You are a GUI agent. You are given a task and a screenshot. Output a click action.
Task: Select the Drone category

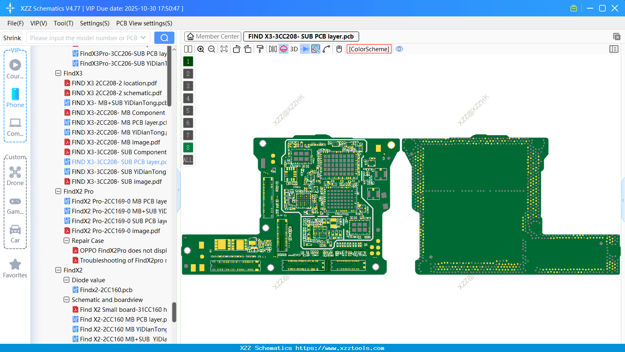15,176
